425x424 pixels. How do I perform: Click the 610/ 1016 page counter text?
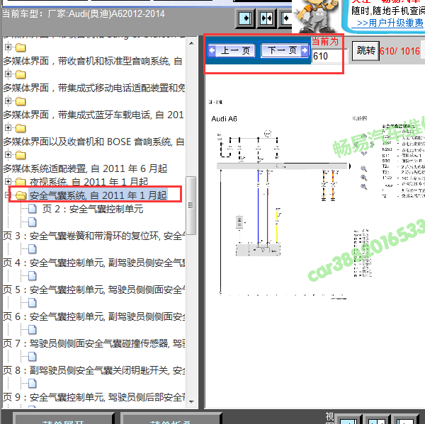click(399, 51)
